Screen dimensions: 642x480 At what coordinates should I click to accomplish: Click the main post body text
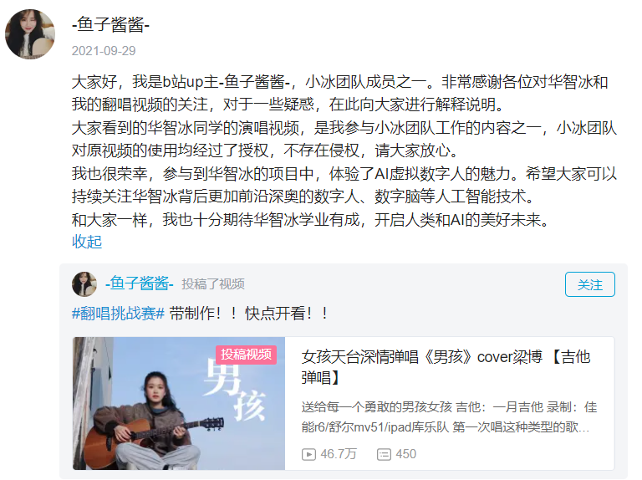coord(344,151)
